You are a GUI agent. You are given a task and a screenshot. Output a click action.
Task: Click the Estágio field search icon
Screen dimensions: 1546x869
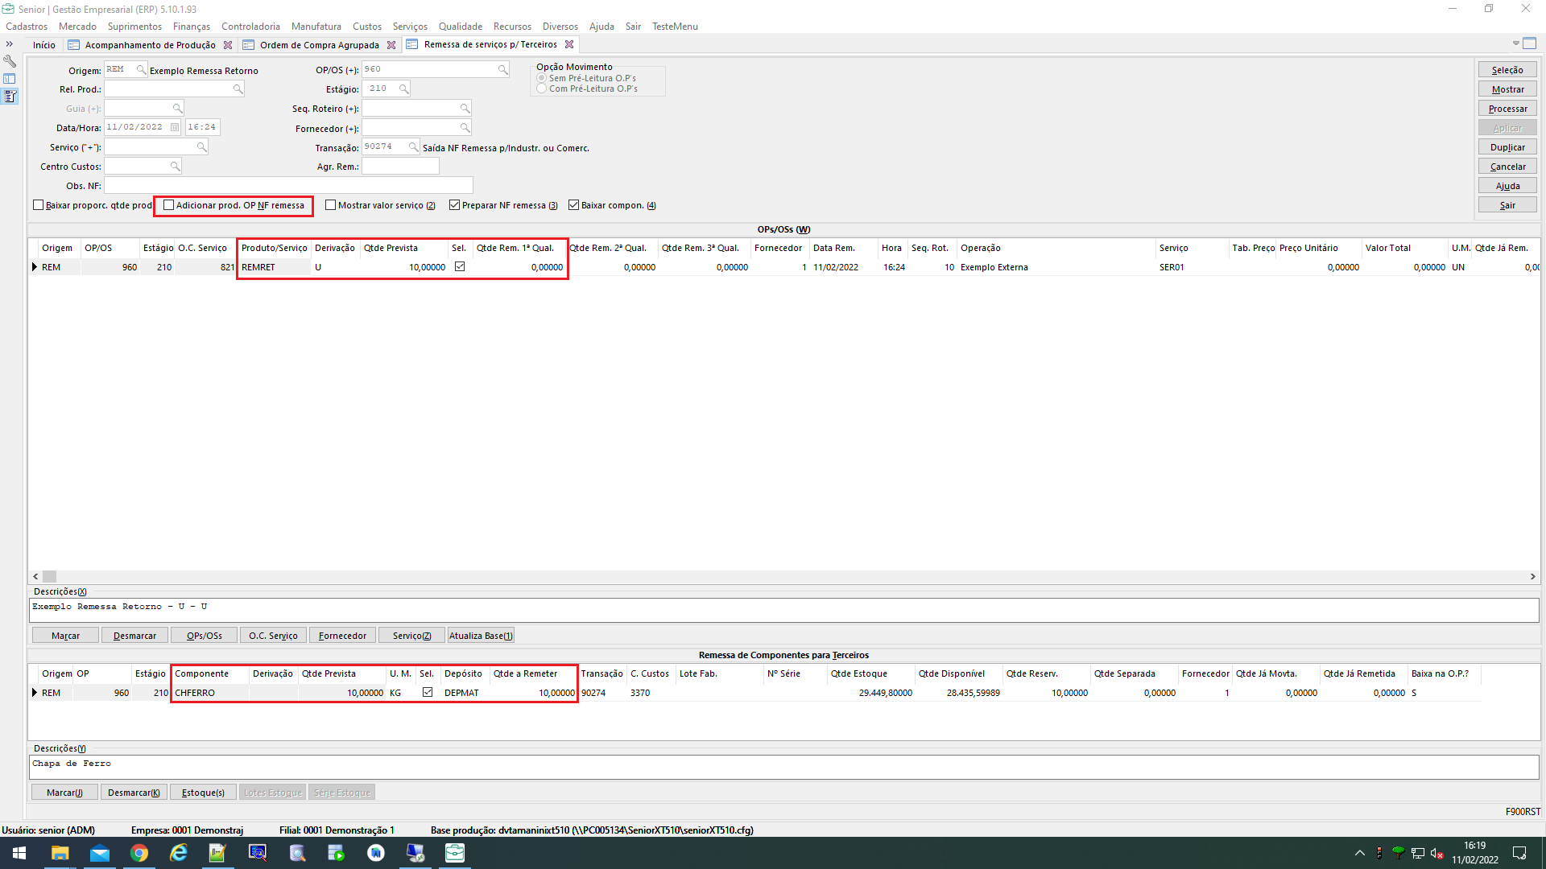pyautogui.click(x=403, y=89)
